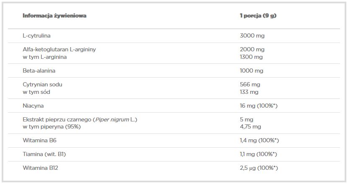Screen dimensions: 348x184
Task: Click "Alfa-ketoglutaran L-argininy" ingredient text
Action: point(59,49)
